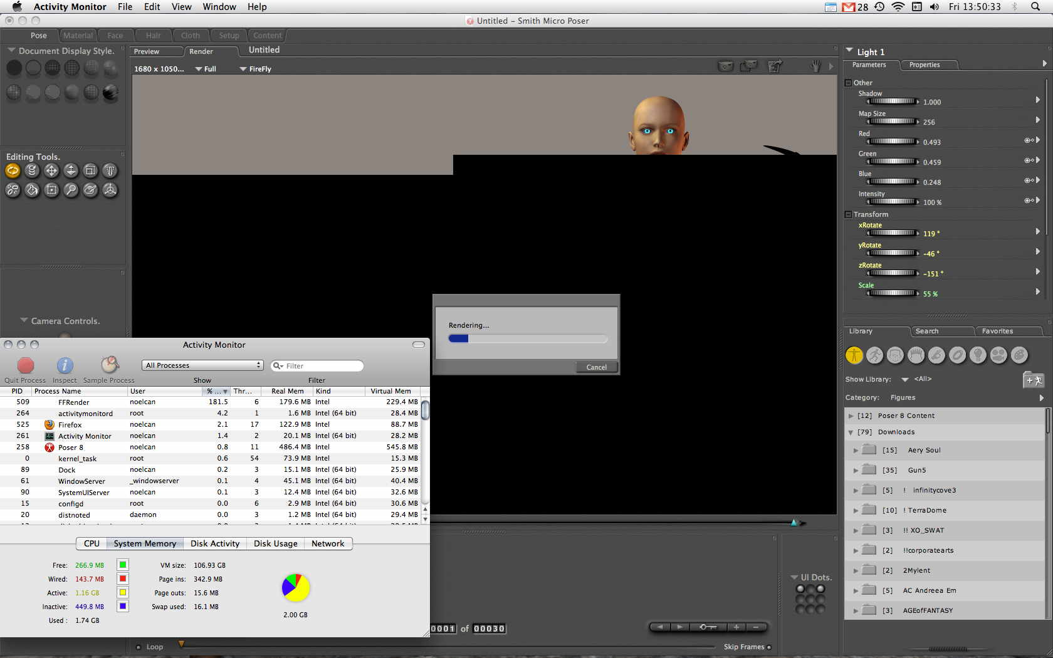The height and width of the screenshot is (658, 1053).
Task: Expand the Aery Soul library folder
Action: (856, 450)
